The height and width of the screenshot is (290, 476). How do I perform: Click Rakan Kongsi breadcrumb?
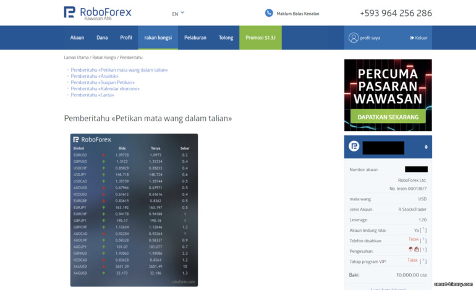[x=104, y=58]
